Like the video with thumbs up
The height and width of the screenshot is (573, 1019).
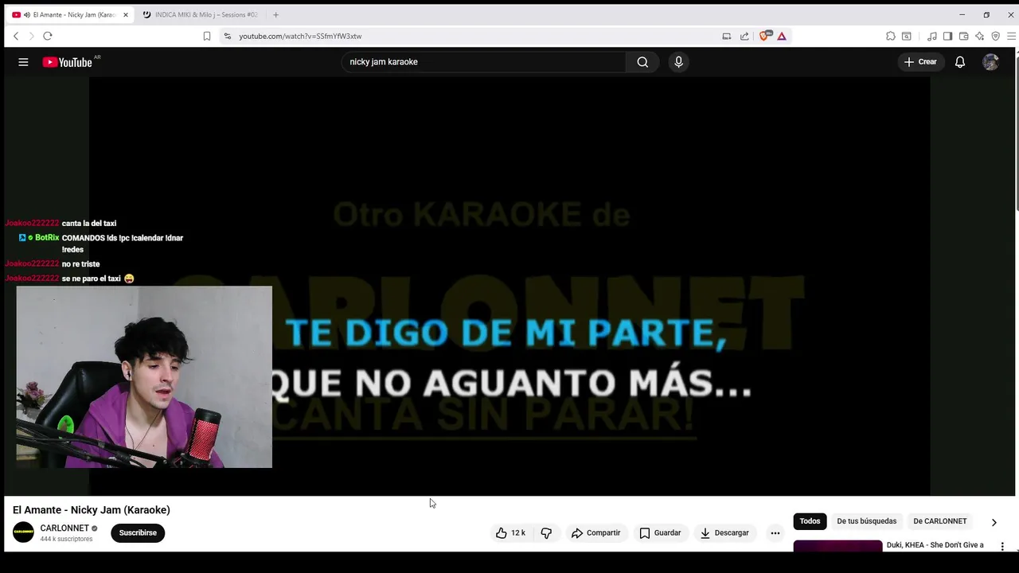pos(509,533)
